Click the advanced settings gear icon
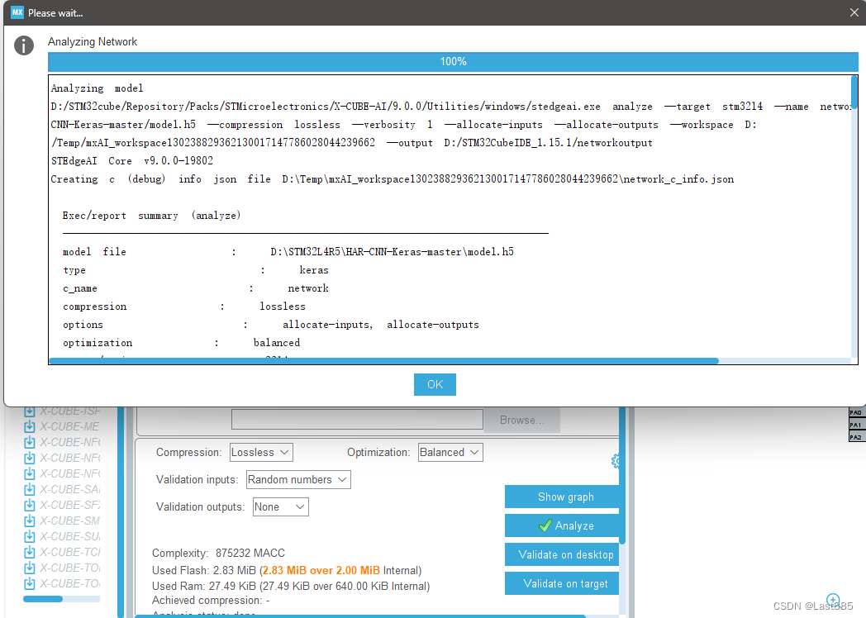This screenshot has height=618, width=866. pos(616,461)
